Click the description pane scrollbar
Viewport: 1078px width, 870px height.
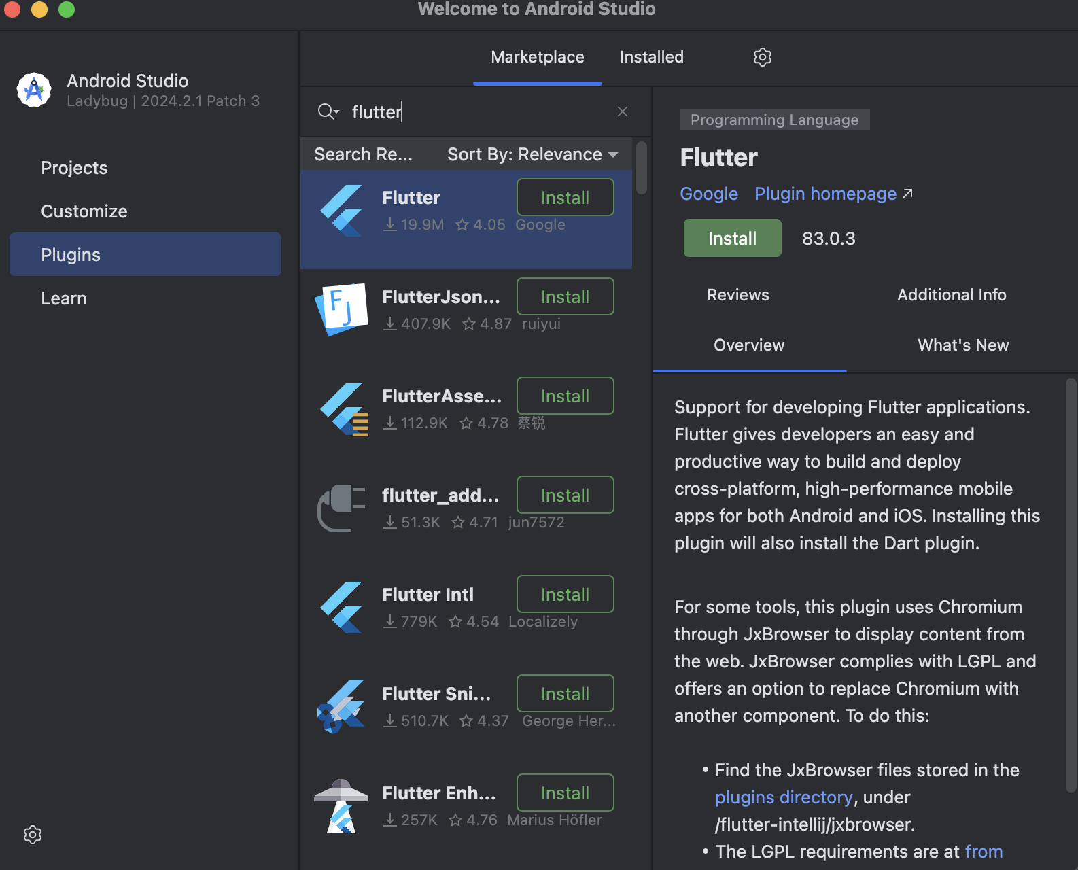click(1072, 585)
